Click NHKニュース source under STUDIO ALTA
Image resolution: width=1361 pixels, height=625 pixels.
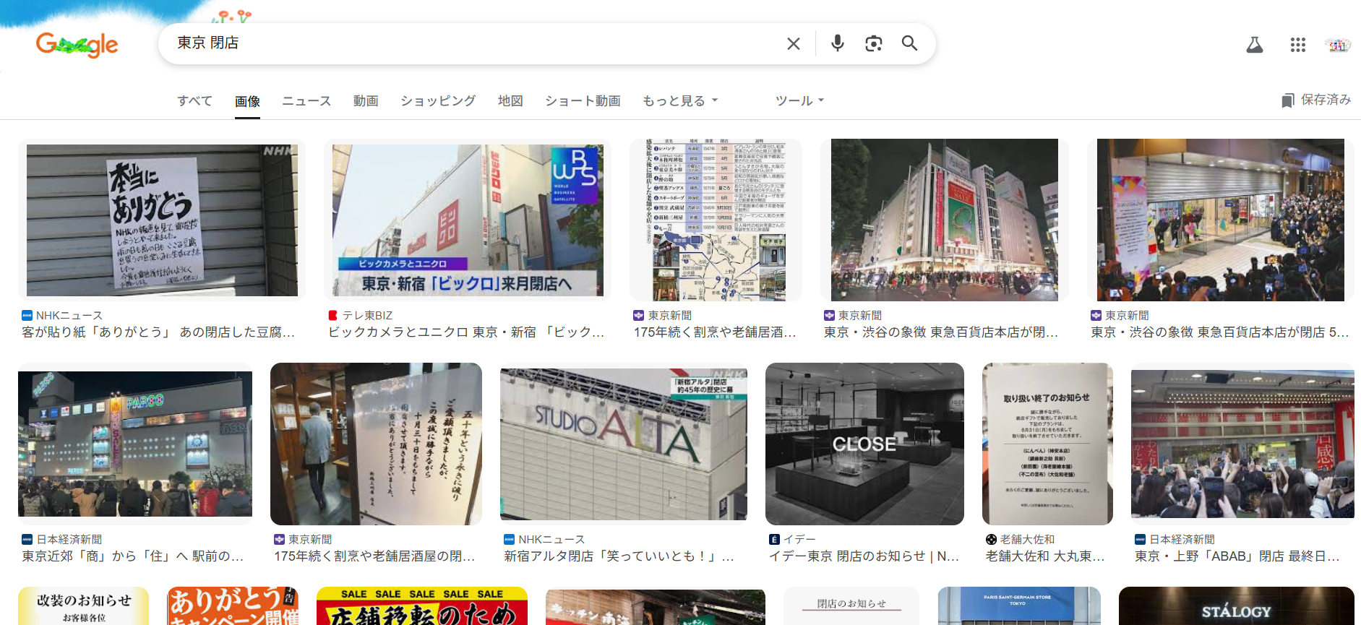[x=551, y=540]
